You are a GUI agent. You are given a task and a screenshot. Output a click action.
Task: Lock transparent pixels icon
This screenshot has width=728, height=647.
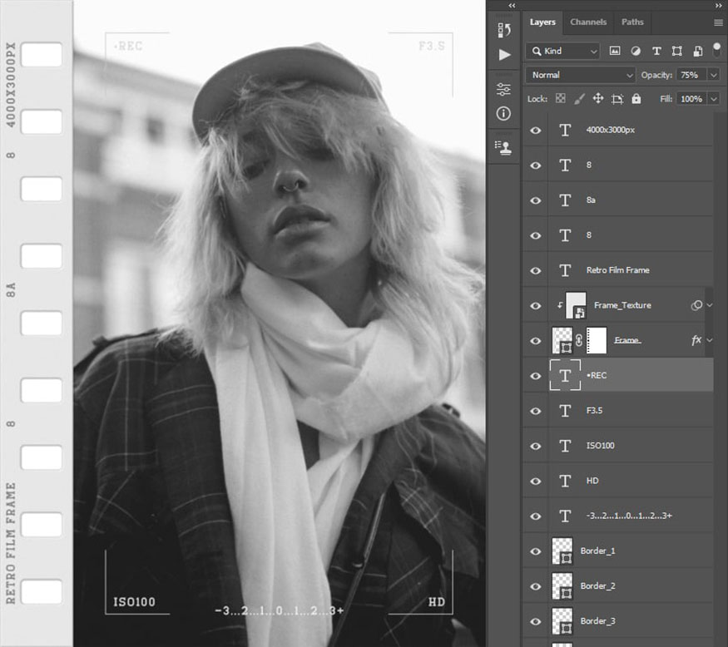(x=561, y=98)
